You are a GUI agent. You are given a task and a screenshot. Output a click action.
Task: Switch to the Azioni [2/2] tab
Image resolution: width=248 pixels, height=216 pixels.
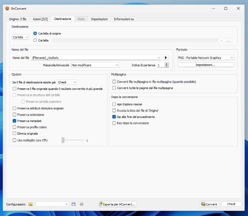[41, 19]
